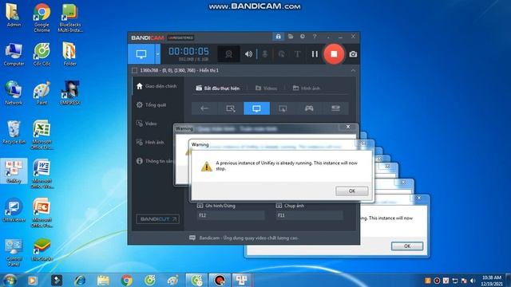Switch to Bandicam in the taskbar

220,280
